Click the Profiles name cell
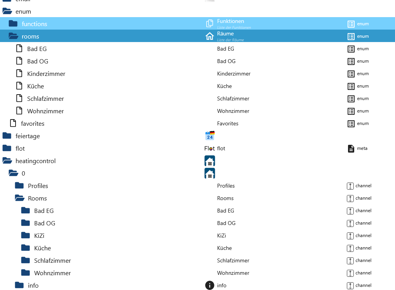The height and width of the screenshot is (290, 395). point(226,186)
